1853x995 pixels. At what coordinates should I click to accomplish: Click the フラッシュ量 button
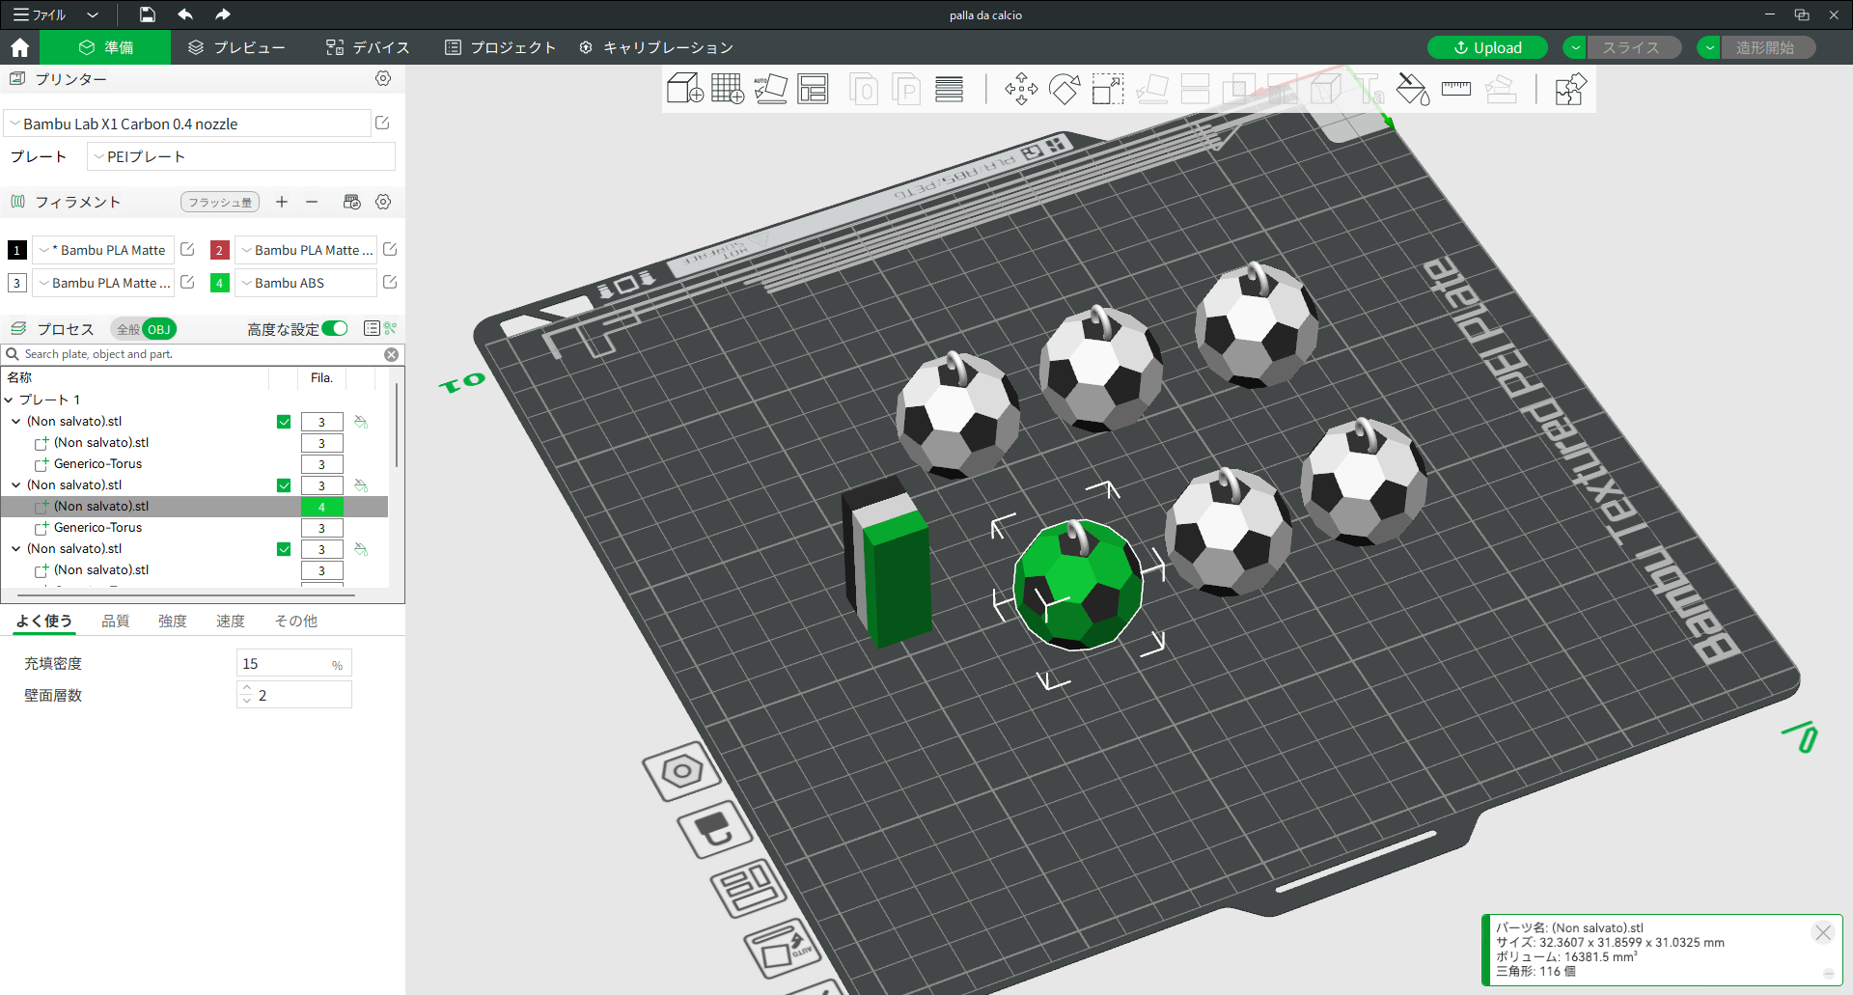tap(220, 202)
